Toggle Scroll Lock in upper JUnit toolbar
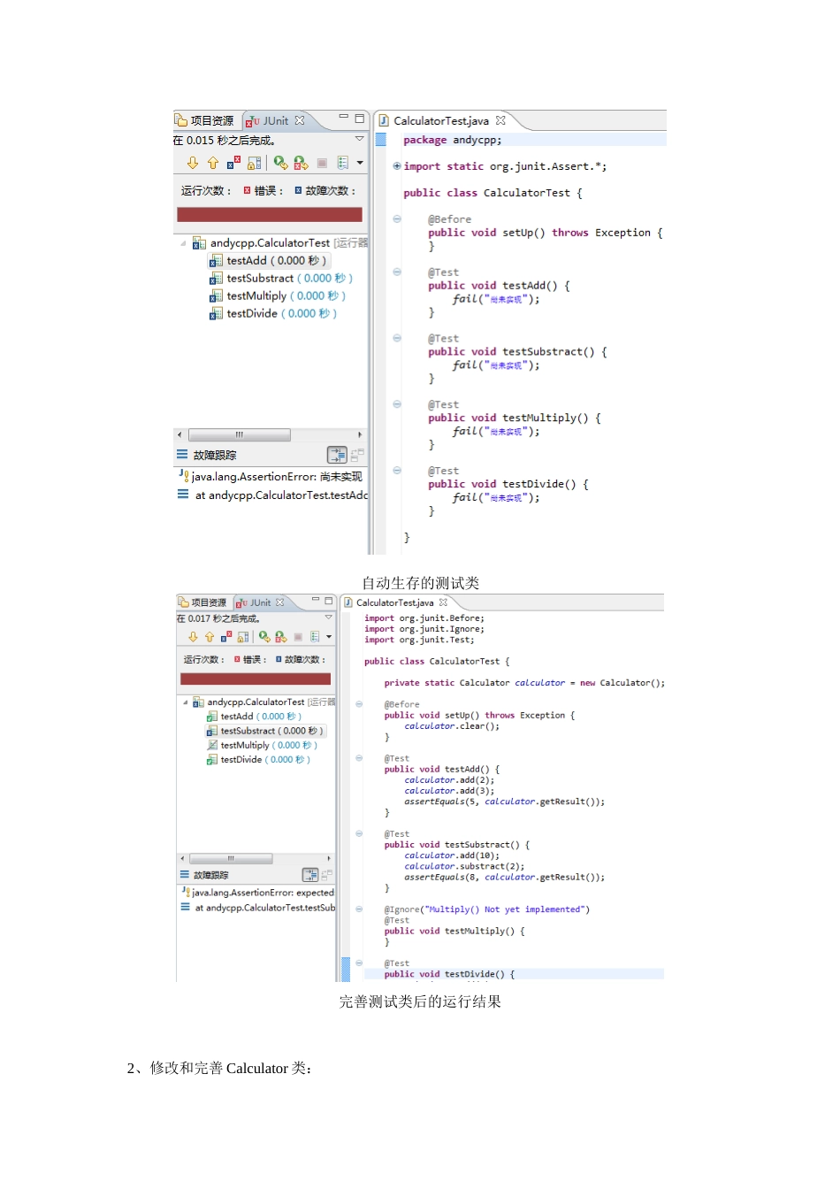 pos(255,163)
